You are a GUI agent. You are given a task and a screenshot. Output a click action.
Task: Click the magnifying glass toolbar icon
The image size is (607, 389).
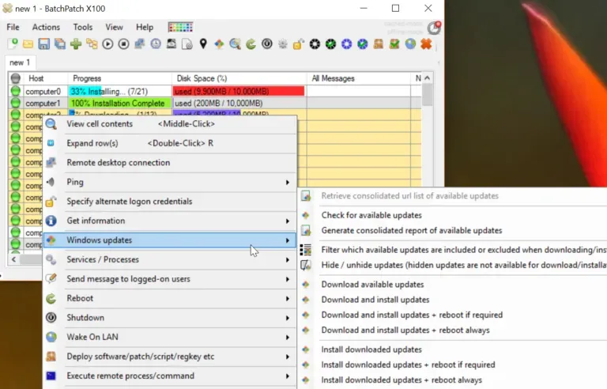point(235,43)
